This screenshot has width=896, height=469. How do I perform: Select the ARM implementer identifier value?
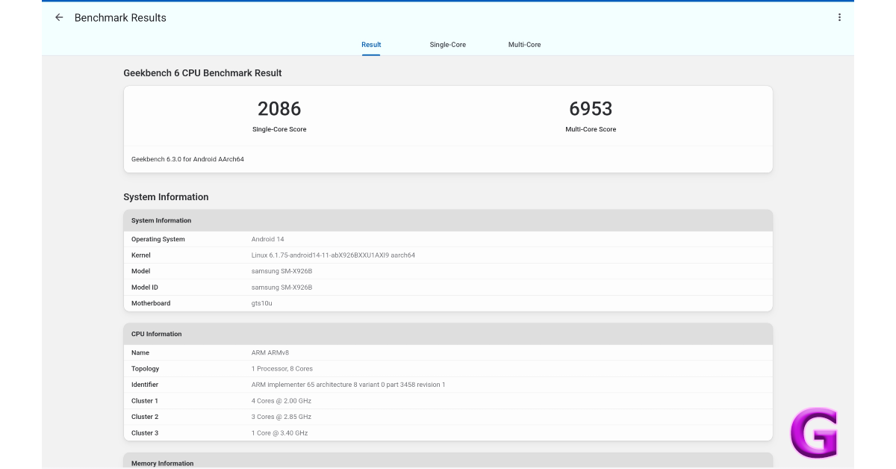coord(348,385)
